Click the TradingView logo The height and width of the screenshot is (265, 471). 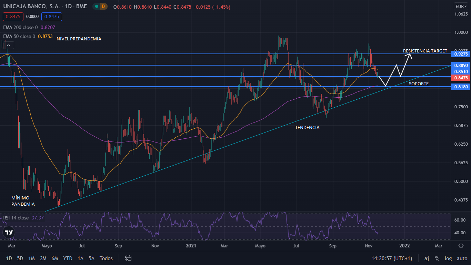pos(9,233)
